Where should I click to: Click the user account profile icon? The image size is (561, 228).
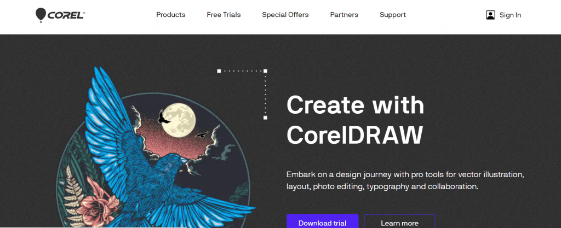[x=490, y=15]
